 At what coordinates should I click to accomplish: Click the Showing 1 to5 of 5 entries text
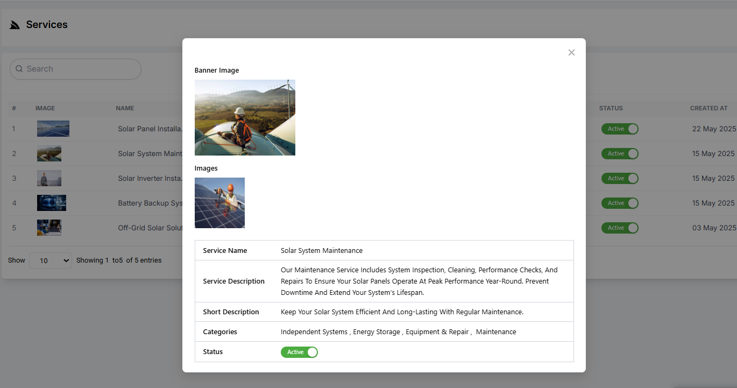tap(119, 260)
